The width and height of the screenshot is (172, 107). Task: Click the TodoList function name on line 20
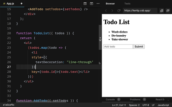41,33
